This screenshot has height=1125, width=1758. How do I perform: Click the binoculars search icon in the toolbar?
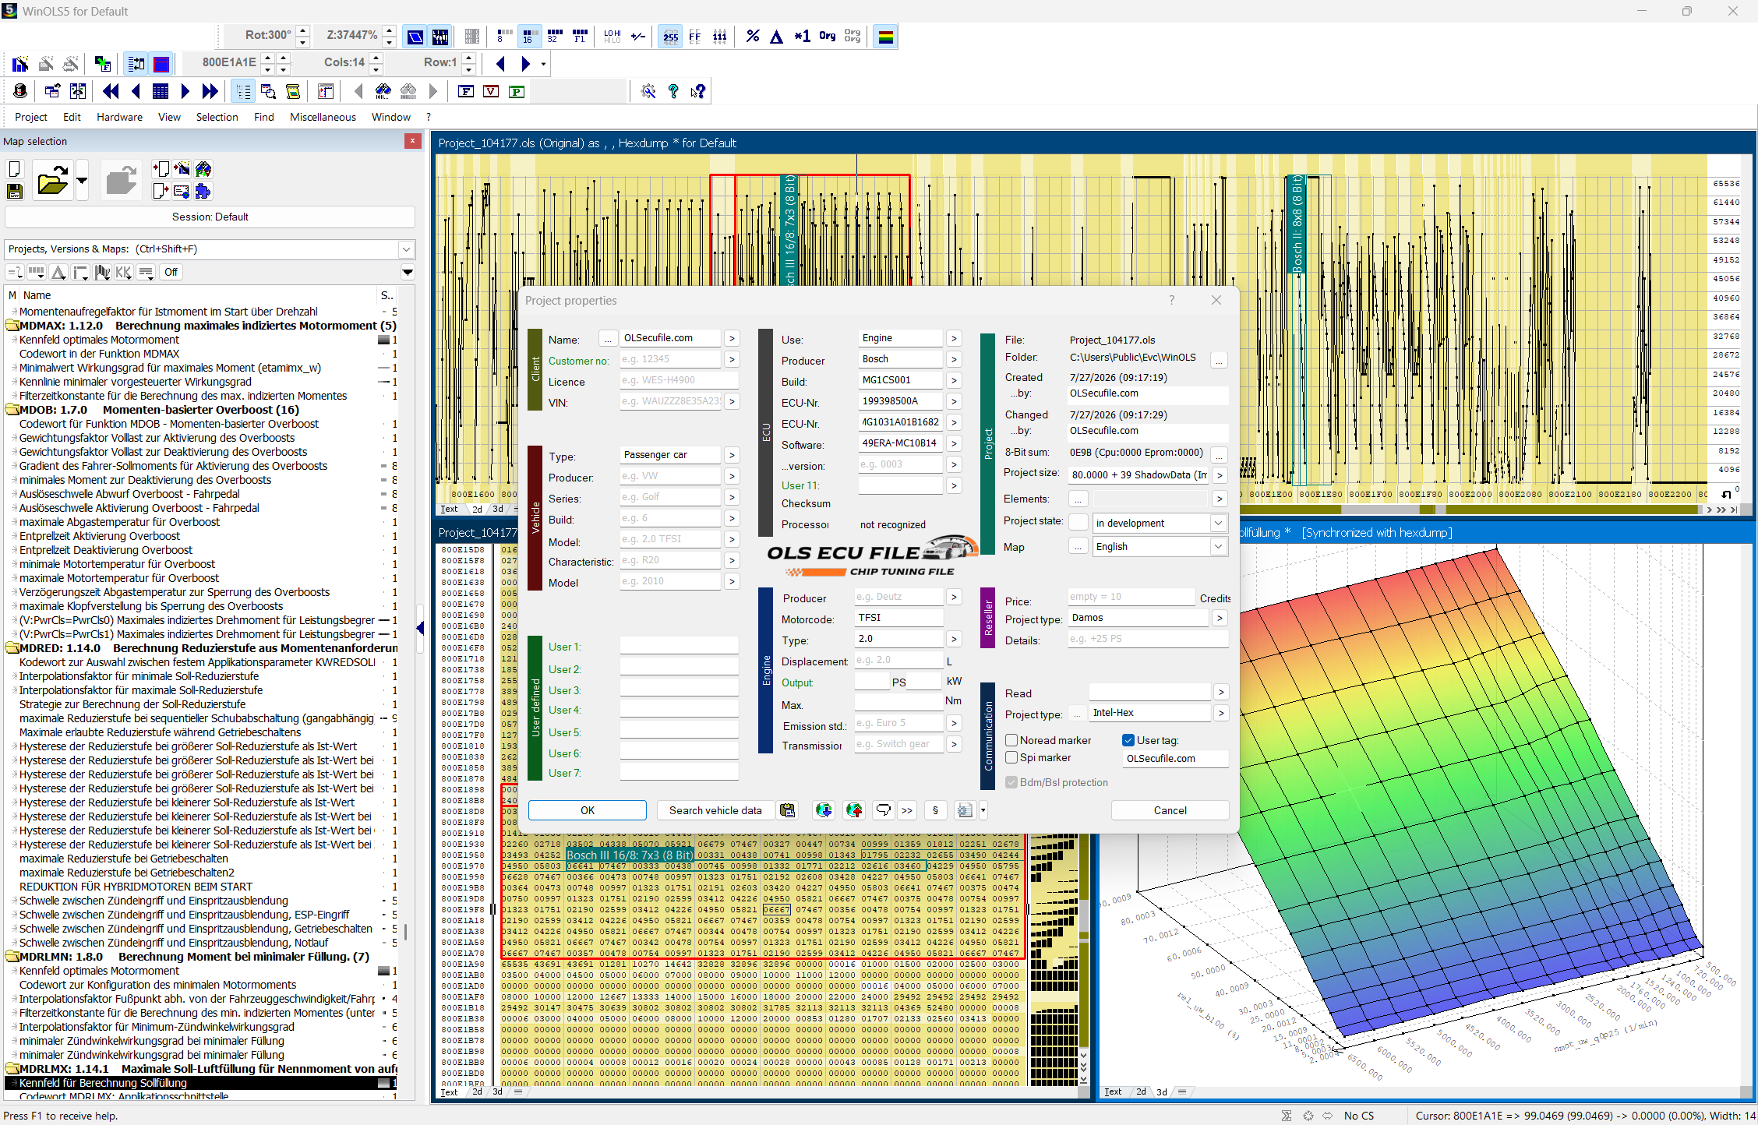[x=383, y=91]
